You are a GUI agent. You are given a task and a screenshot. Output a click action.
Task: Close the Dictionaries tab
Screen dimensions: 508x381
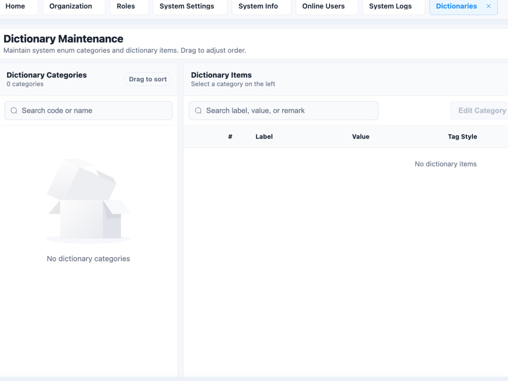tap(489, 6)
